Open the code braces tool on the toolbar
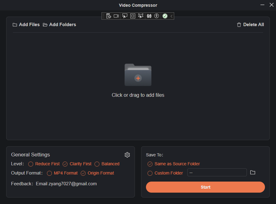 coord(149,16)
